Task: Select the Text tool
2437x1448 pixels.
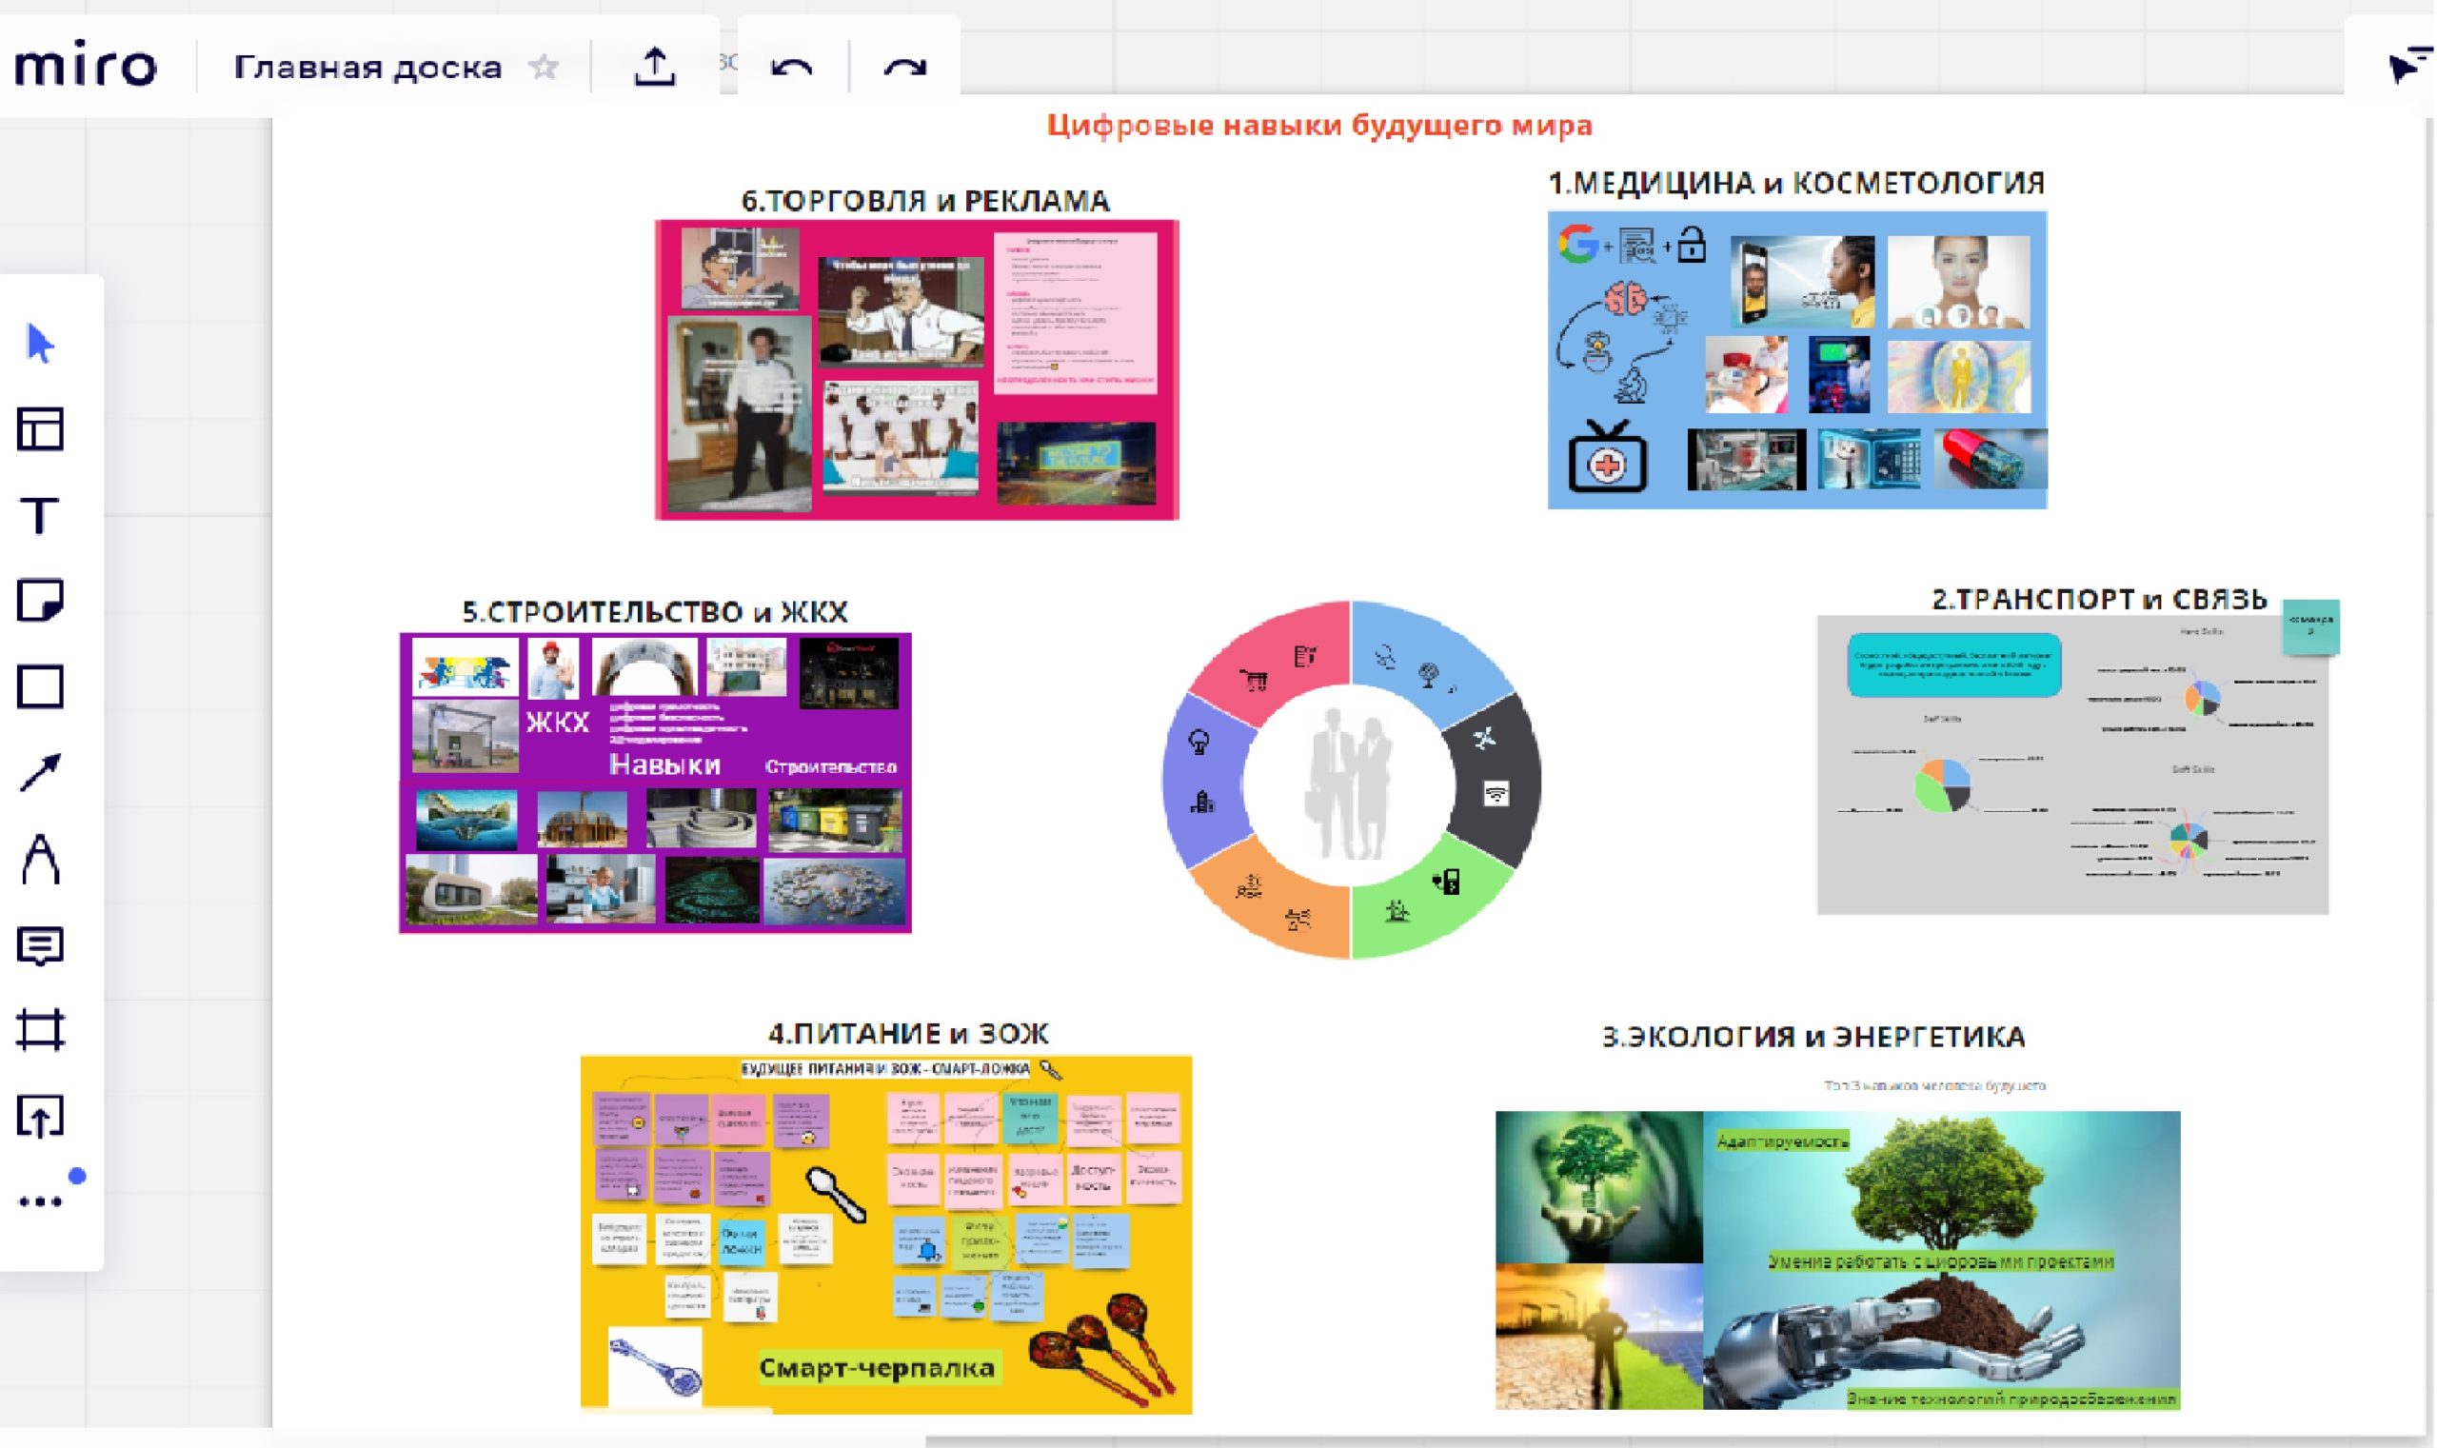Action: (40, 515)
